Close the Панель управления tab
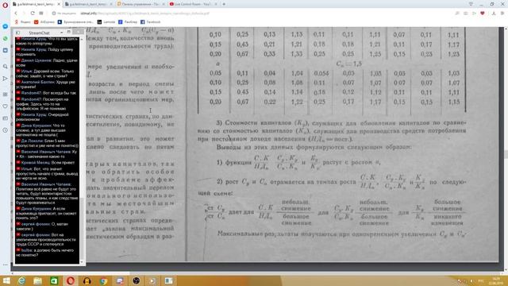 click(x=164, y=4)
